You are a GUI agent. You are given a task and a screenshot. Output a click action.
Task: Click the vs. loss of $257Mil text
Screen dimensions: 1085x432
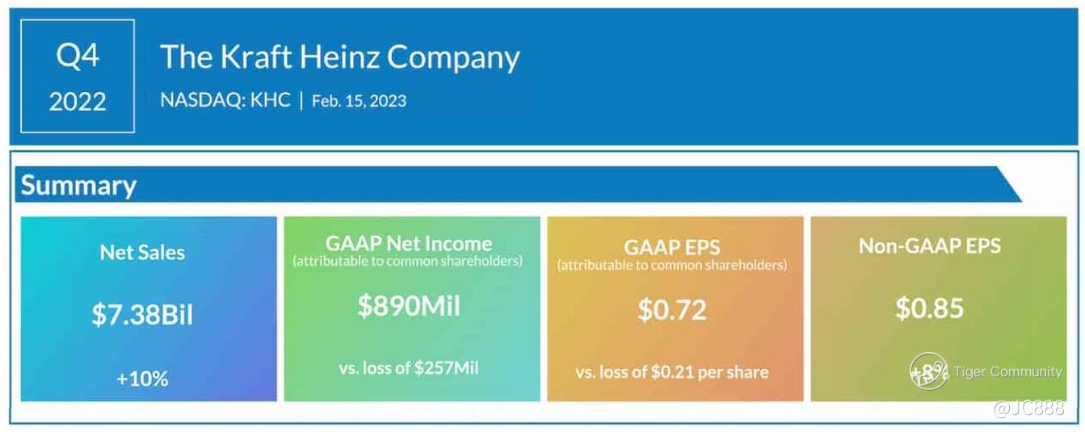409,367
